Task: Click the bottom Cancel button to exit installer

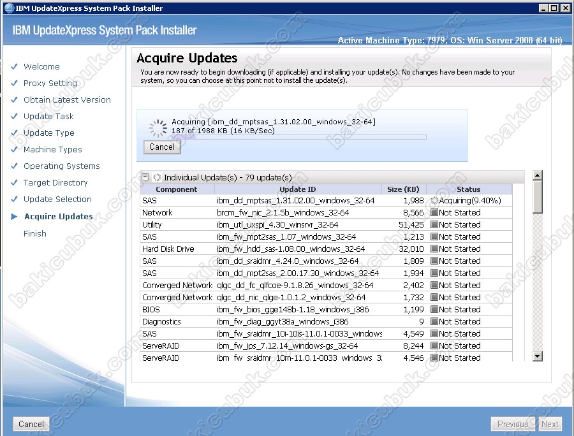Action: point(31,424)
